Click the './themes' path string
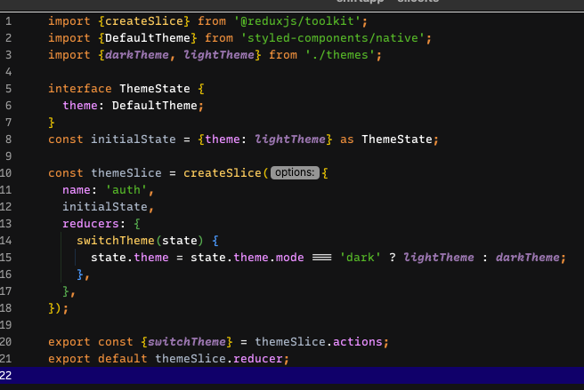 pos(340,55)
